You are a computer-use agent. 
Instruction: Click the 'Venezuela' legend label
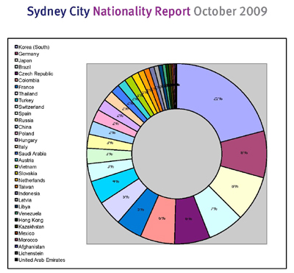(30, 213)
